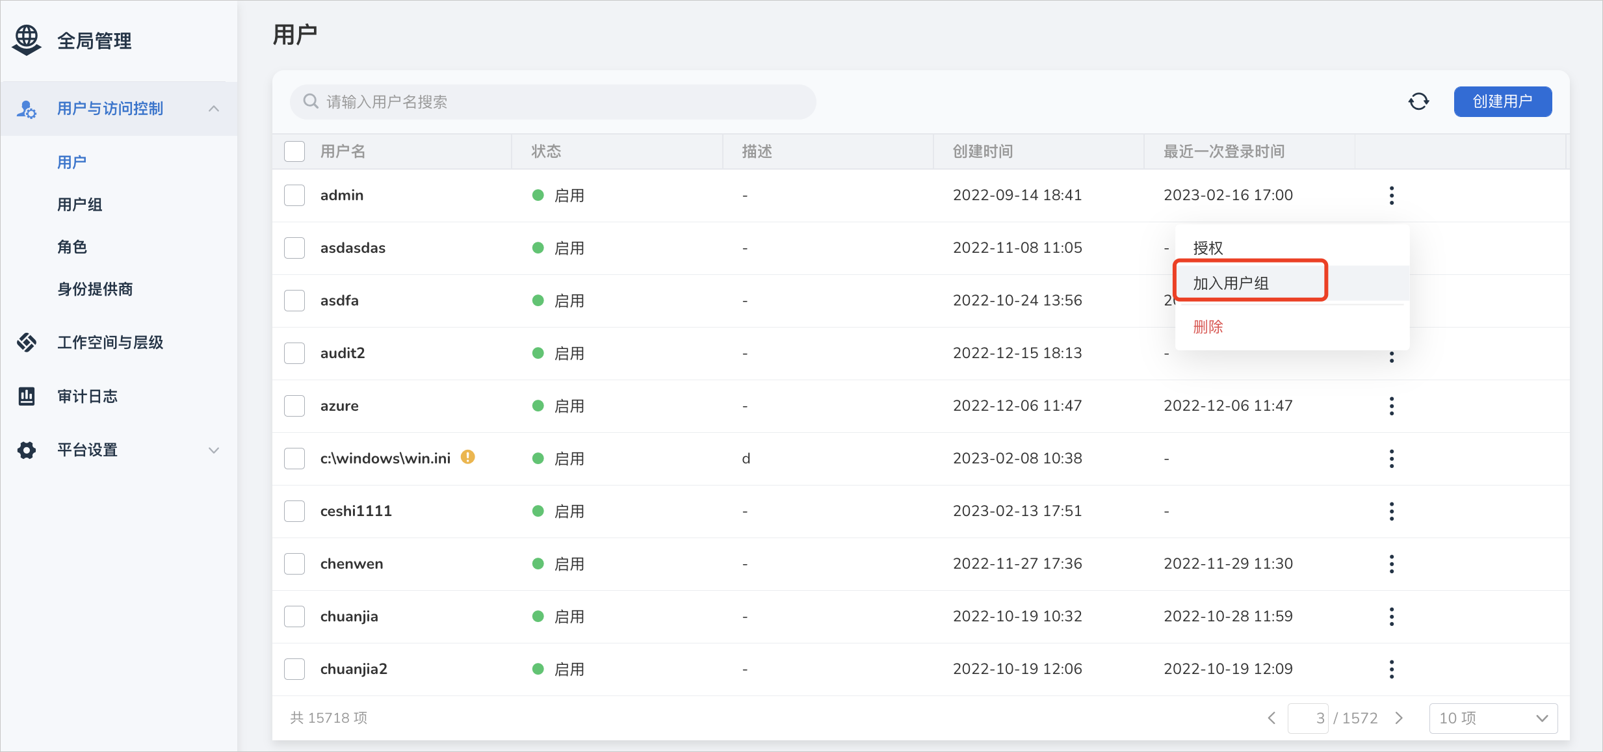Check the azure user checkbox
This screenshot has width=1603, height=752.
(x=294, y=406)
